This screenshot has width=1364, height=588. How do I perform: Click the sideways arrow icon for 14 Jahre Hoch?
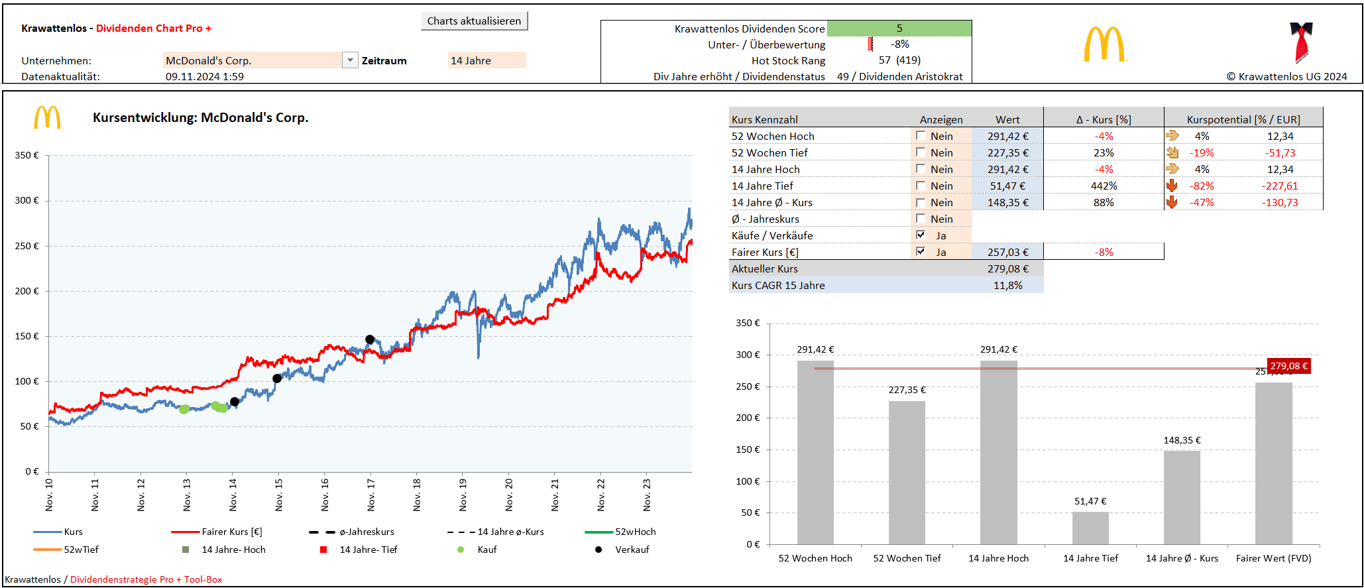pos(1172,168)
